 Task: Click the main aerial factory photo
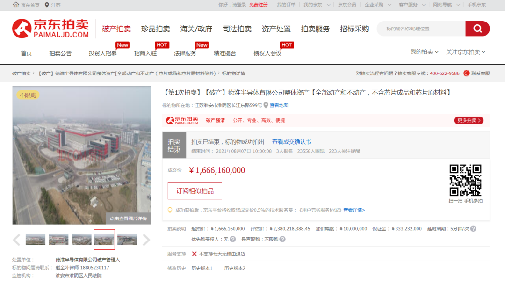tap(81, 155)
